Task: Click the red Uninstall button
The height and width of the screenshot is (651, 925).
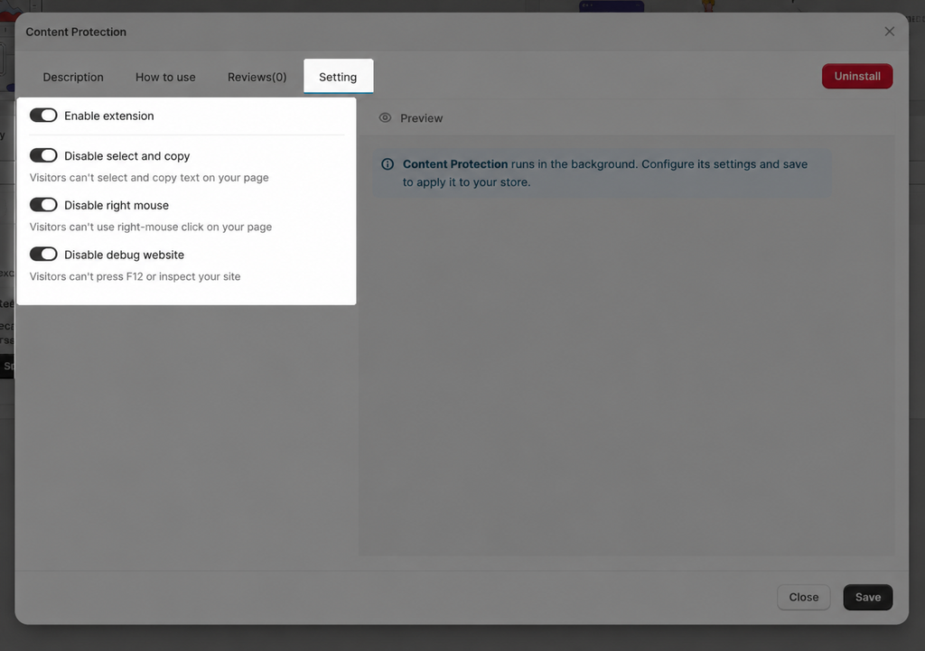Action: click(x=857, y=76)
